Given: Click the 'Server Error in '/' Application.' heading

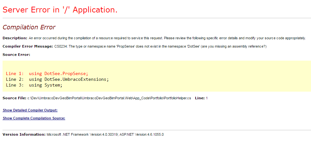Looking at the screenshot, I should [60, 10].
